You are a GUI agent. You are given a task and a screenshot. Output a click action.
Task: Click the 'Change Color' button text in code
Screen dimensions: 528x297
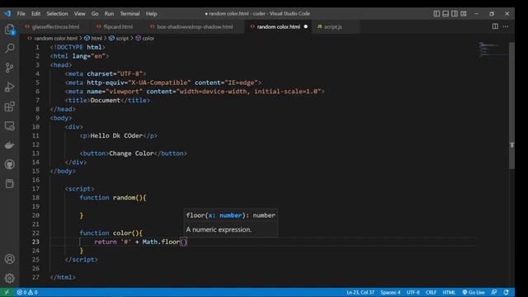pyautogui.click(x=131, y=153)
